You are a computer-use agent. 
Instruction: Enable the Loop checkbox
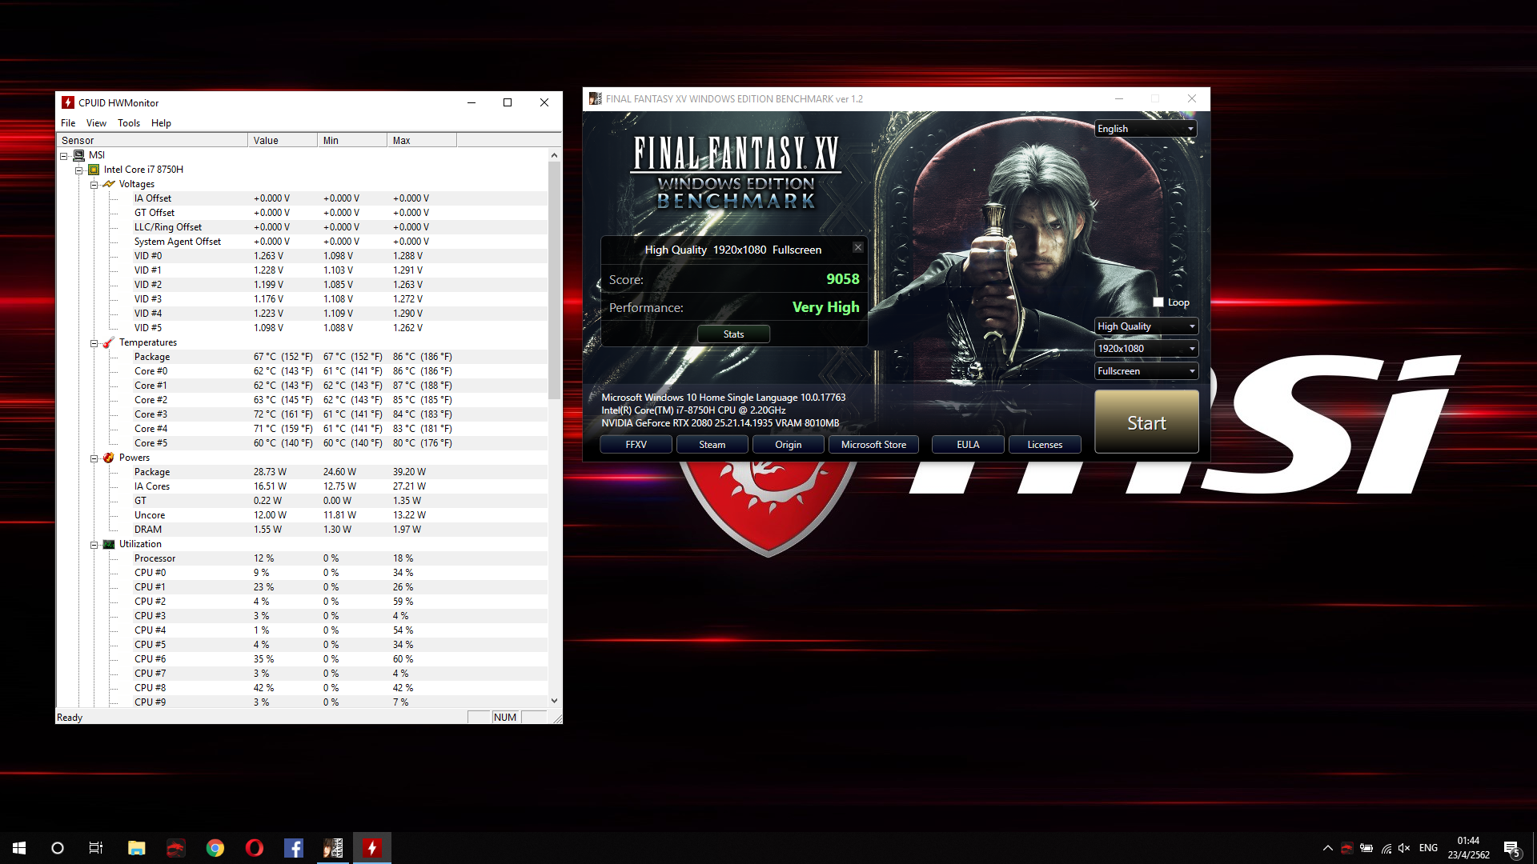[1158, 302]
